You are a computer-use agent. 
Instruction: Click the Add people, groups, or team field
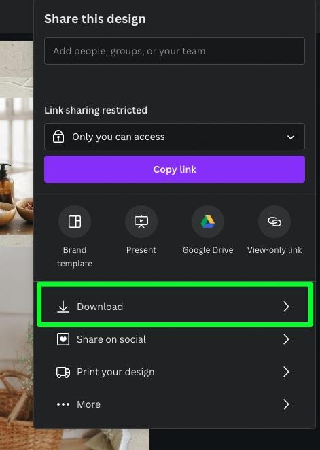click(175, 51)
